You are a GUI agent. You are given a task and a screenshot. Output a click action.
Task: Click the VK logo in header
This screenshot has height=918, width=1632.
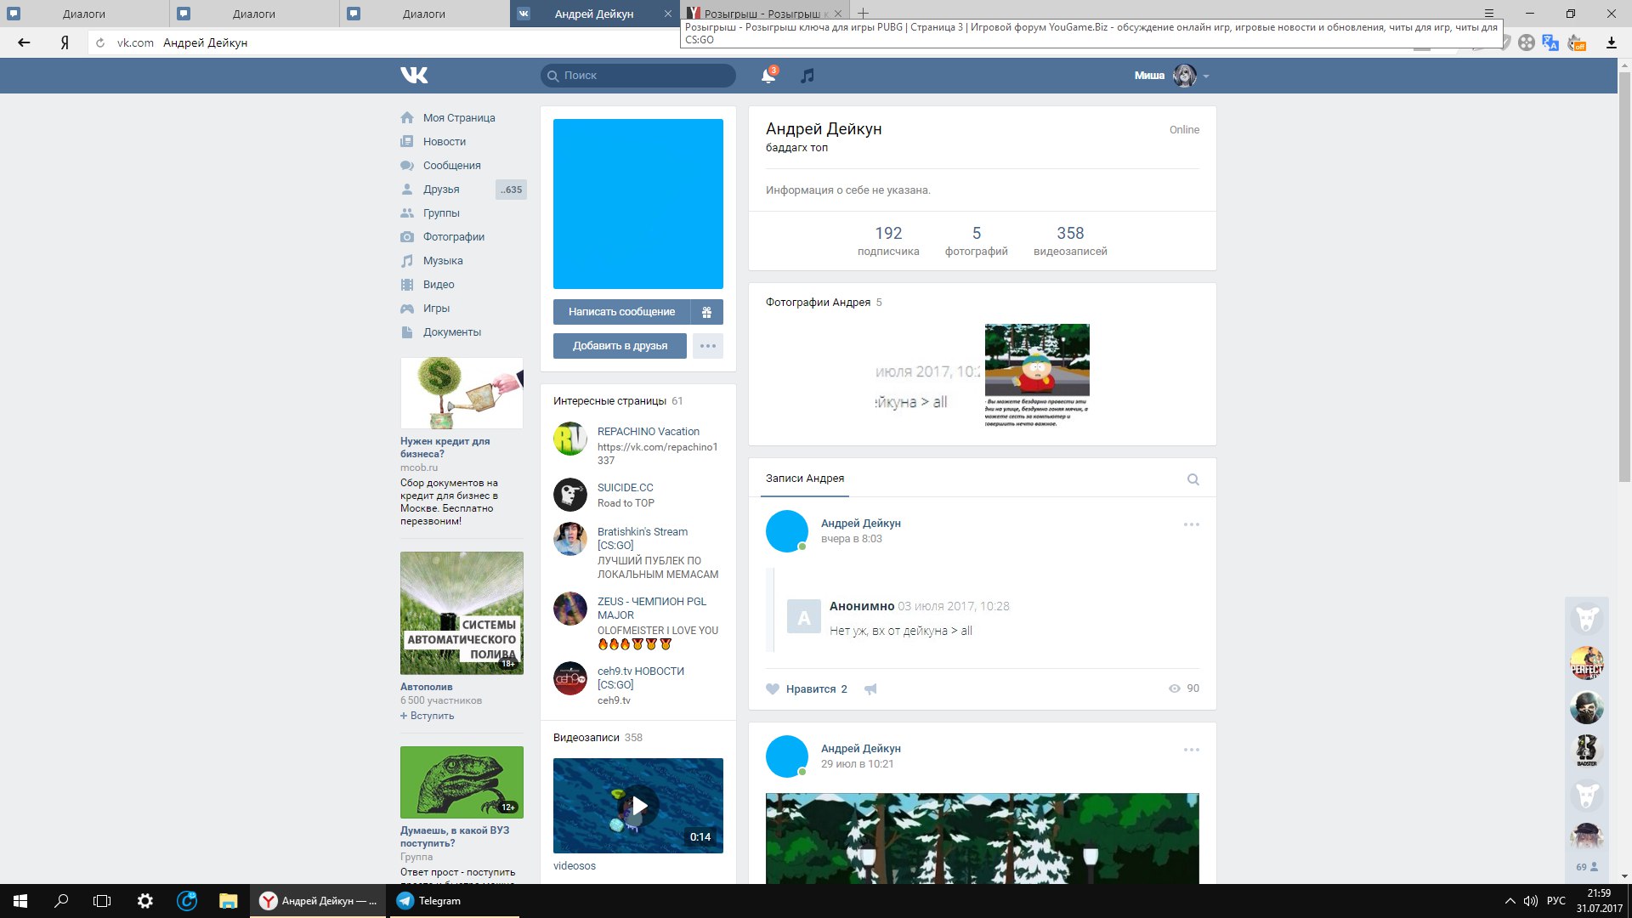point(414,76)
